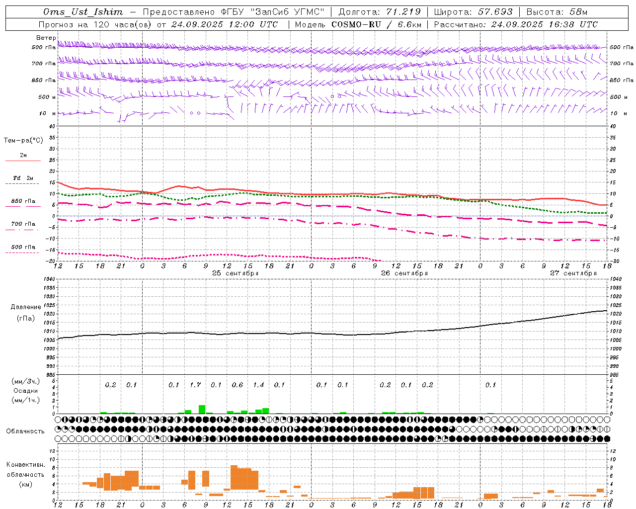Click the calculation time 24.09.2025 16:38 UTC
The height and width of the screenshot is (509, 636).
click(x=545, y=24)
